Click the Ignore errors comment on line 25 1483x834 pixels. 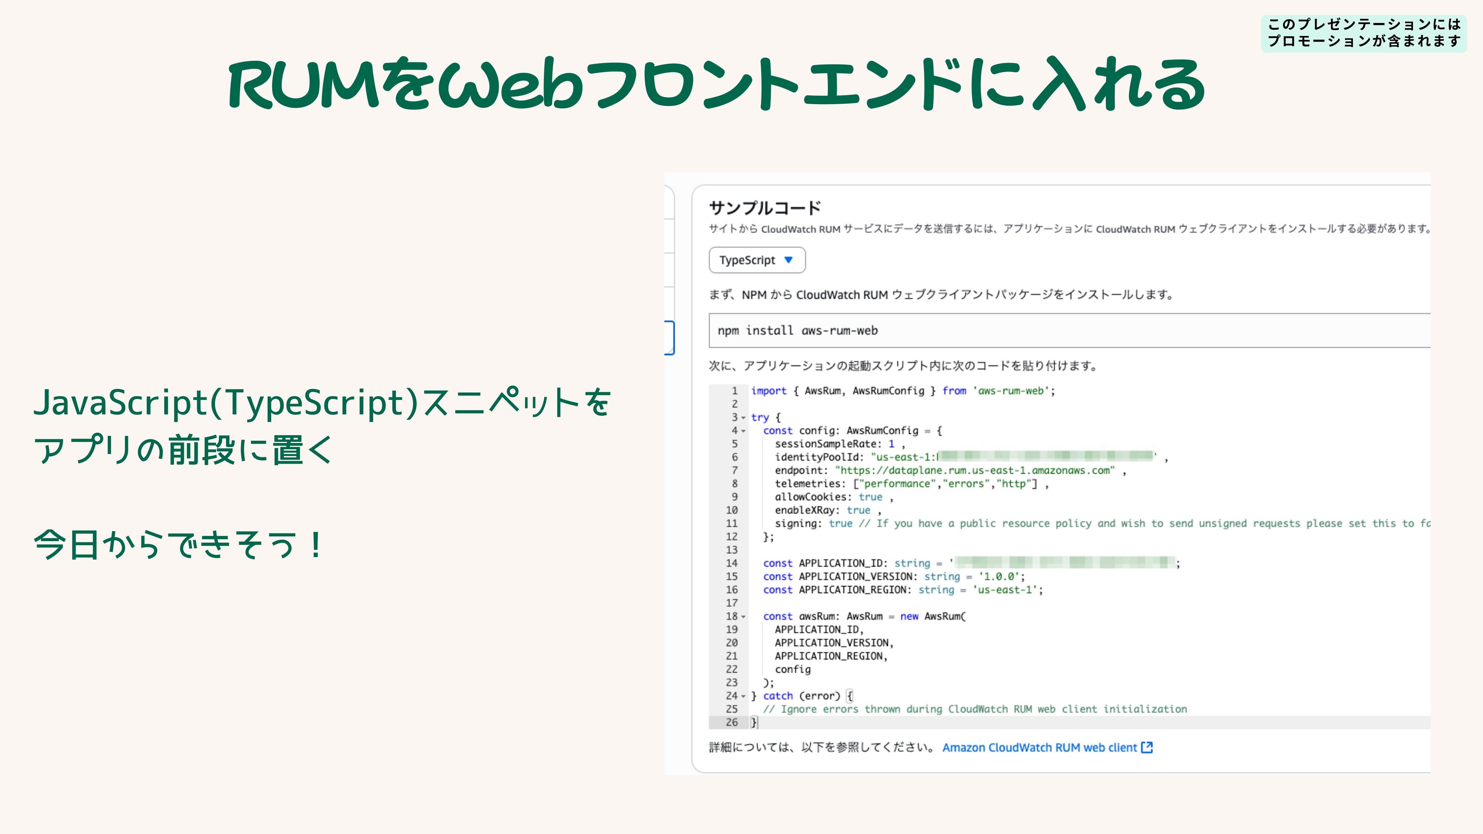[x=975, y=709]
